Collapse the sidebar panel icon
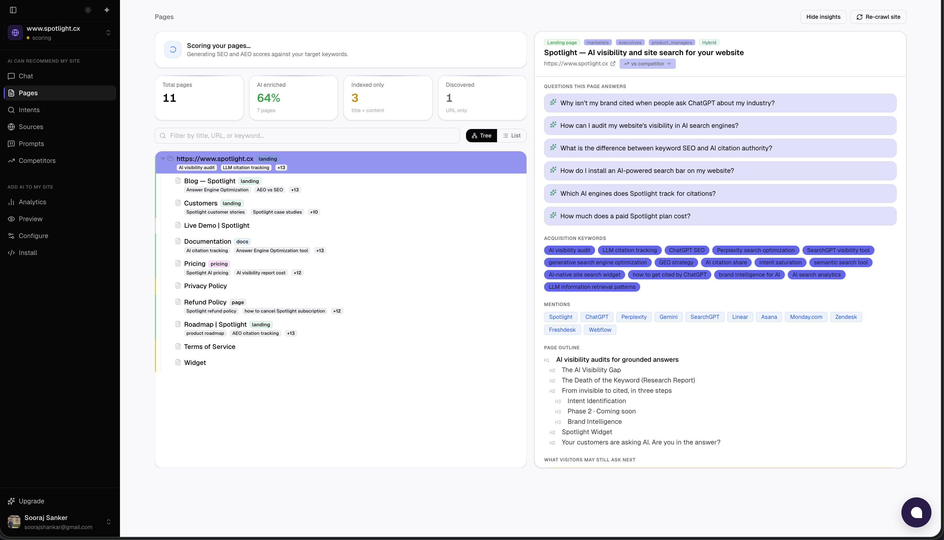 click(x=13, y=10)
